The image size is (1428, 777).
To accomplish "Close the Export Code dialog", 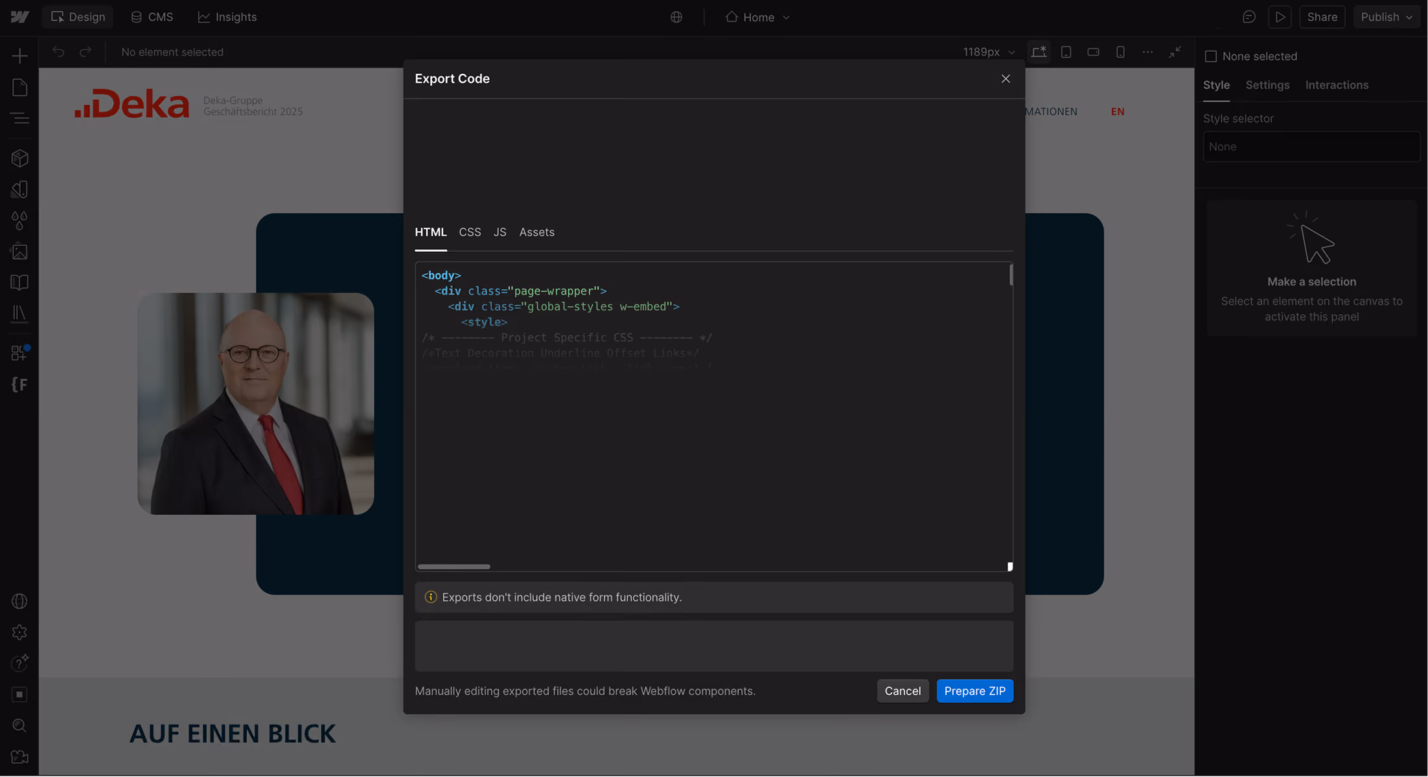I will [x=1006, y=78].
